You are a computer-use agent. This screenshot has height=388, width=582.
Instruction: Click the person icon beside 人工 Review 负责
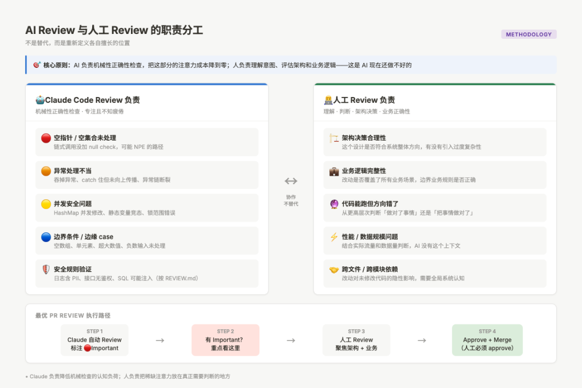coord(328,100)
